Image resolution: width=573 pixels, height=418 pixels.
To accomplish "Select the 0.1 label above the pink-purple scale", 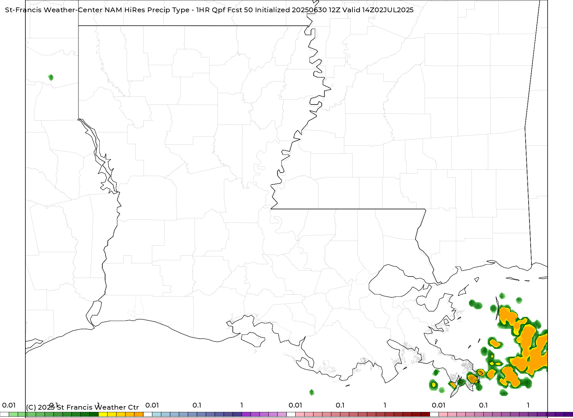I will click(x=483, y=405).
